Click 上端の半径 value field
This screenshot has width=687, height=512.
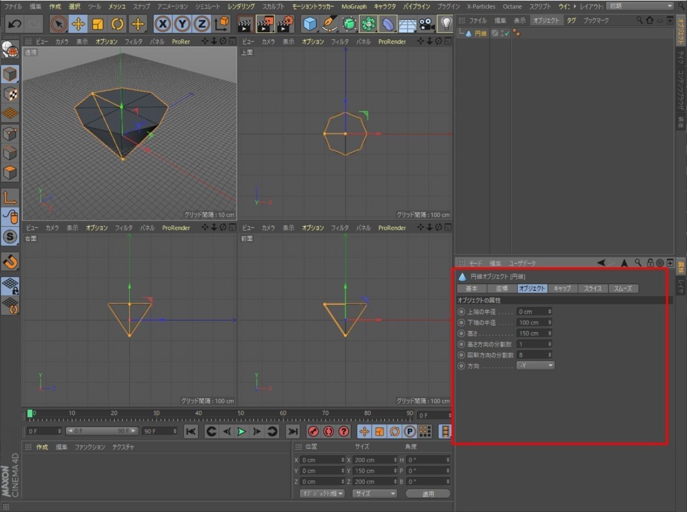point(534,312)
